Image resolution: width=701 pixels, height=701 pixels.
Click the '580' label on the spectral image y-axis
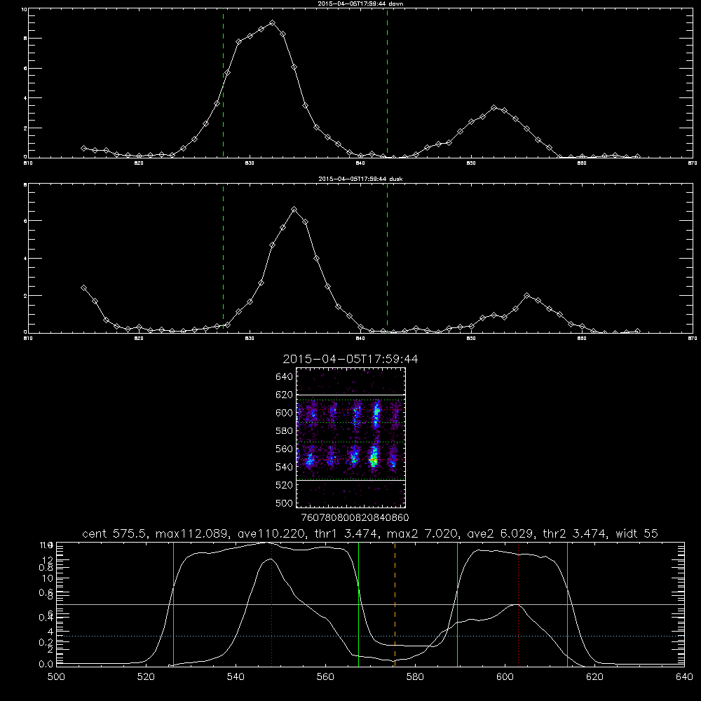coord(284,431)
